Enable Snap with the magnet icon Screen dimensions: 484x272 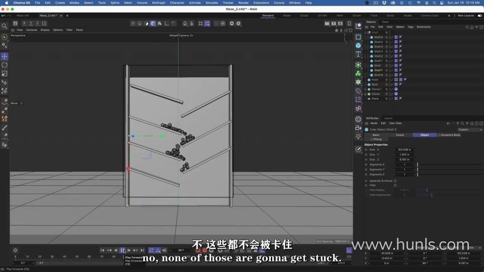pyautogui.click(x=185, y=24)
